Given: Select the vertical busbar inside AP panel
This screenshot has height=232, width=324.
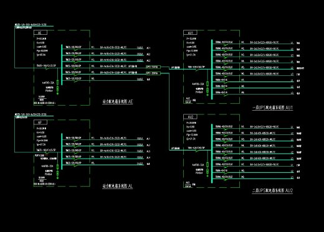Looking at the screenshot, I should 62,151.
